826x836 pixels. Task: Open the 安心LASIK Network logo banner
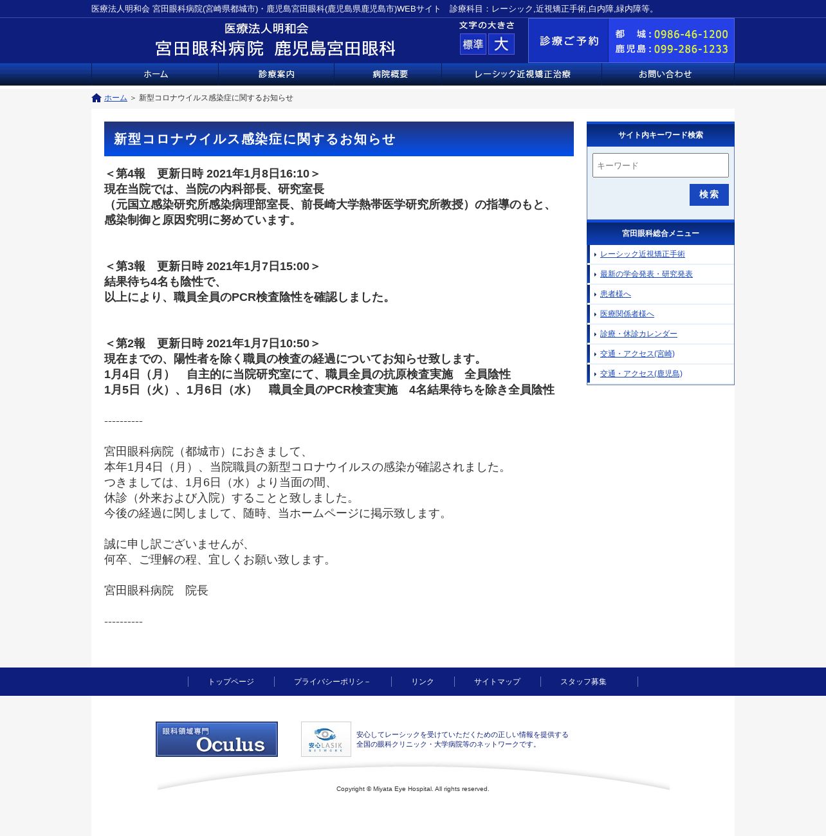326,739
